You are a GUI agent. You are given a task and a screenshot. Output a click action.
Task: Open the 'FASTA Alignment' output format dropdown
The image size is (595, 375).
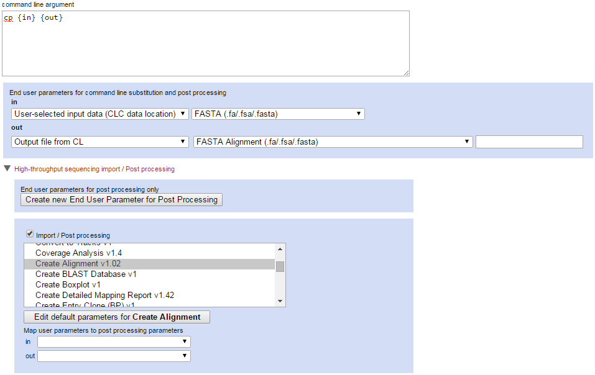468,142
